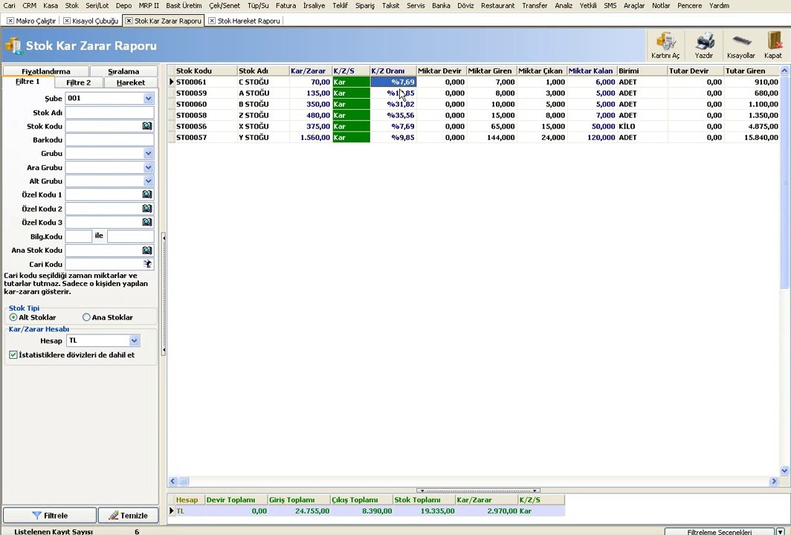Expand the Şube dropdown
The height and width of the screenshot is (535, 791).
[x=149, y=98]
